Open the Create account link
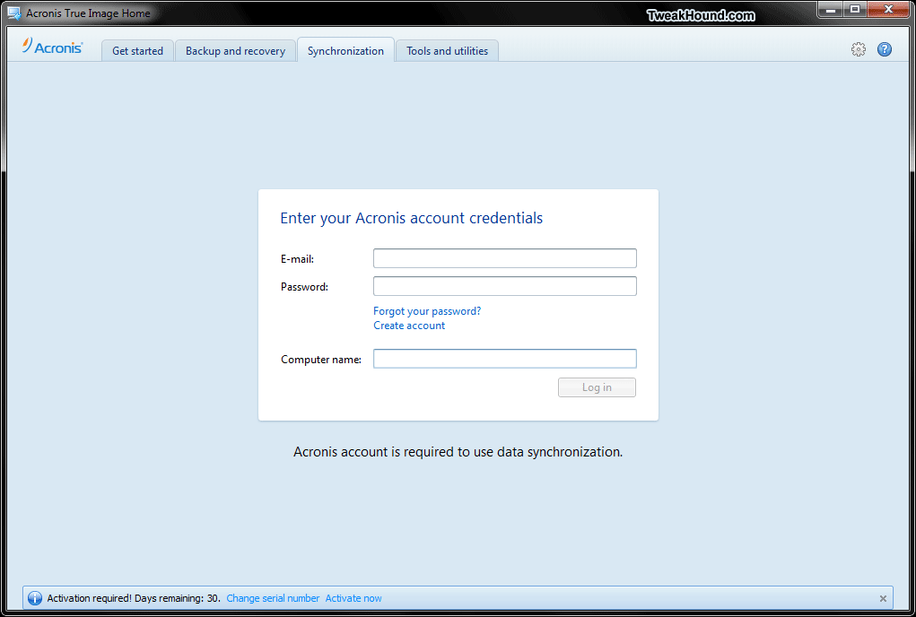916x617 pixels. tap(409, 326)
